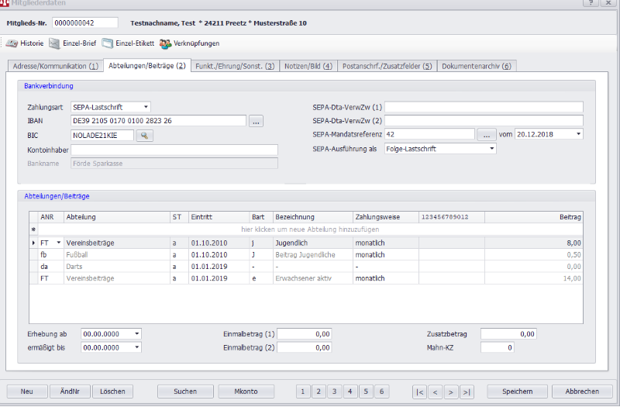This screenshot has height=407, width=620.
Task: Jump to the first record arrow
Action: [x=418, y=391]
